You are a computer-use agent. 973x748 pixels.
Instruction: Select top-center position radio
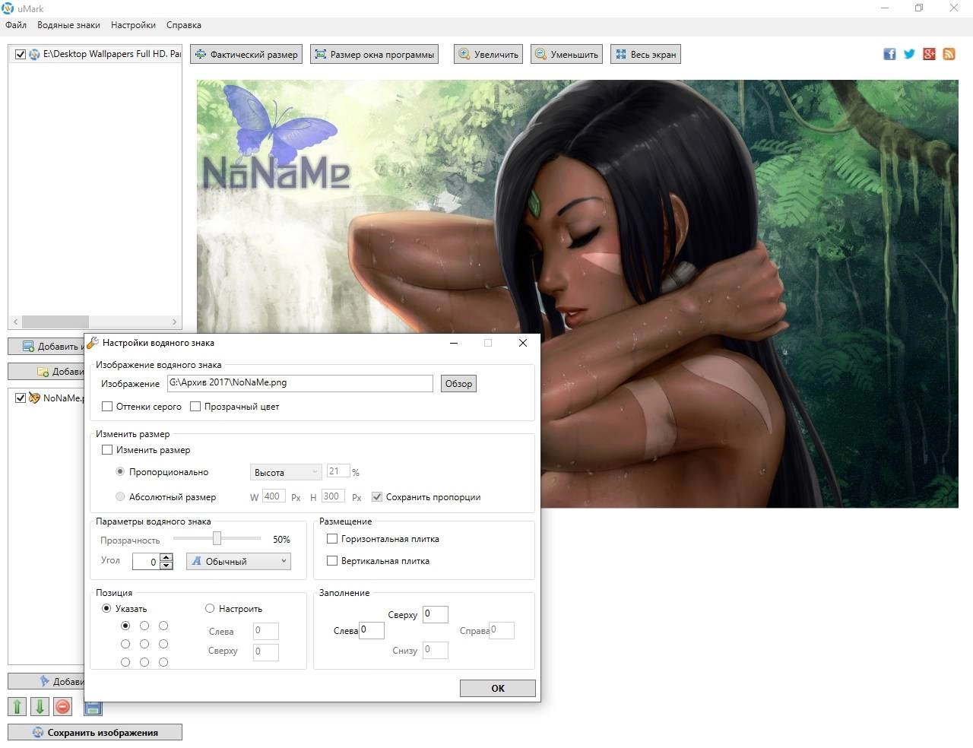pyautogui.click(x=144, y=626)
